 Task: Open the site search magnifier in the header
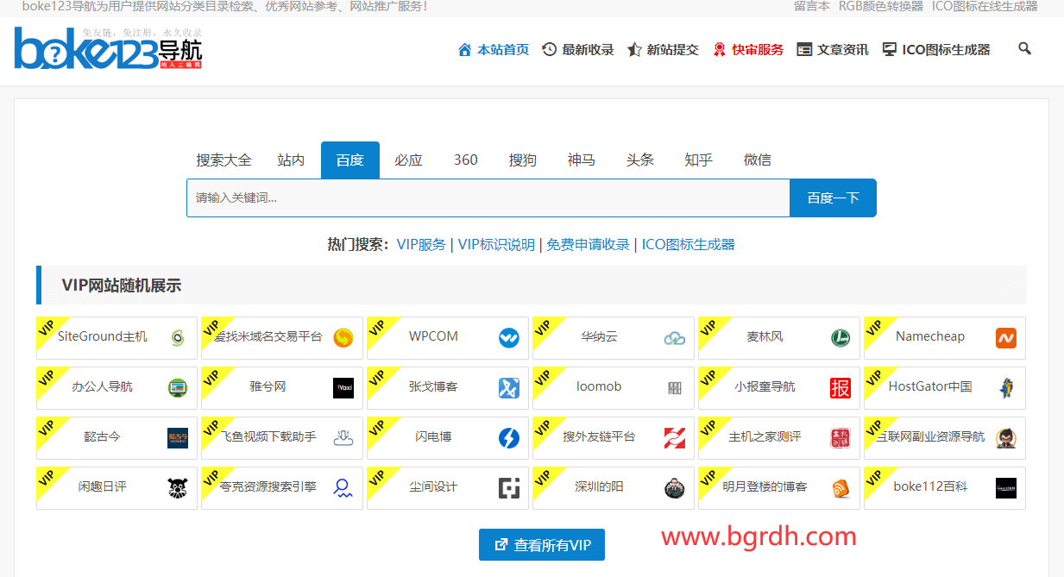pyautogui.click(x=1024, y=49)
